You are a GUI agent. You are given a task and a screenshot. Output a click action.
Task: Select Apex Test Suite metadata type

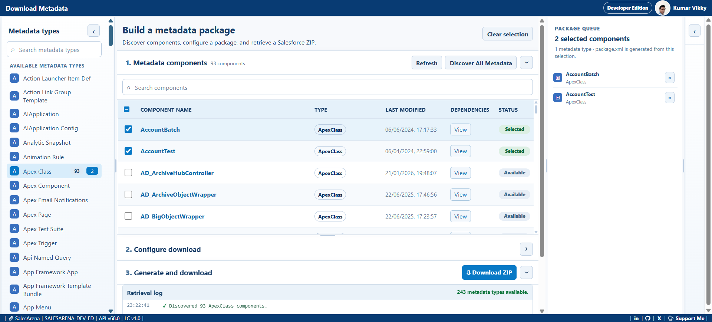pos(54,229)
